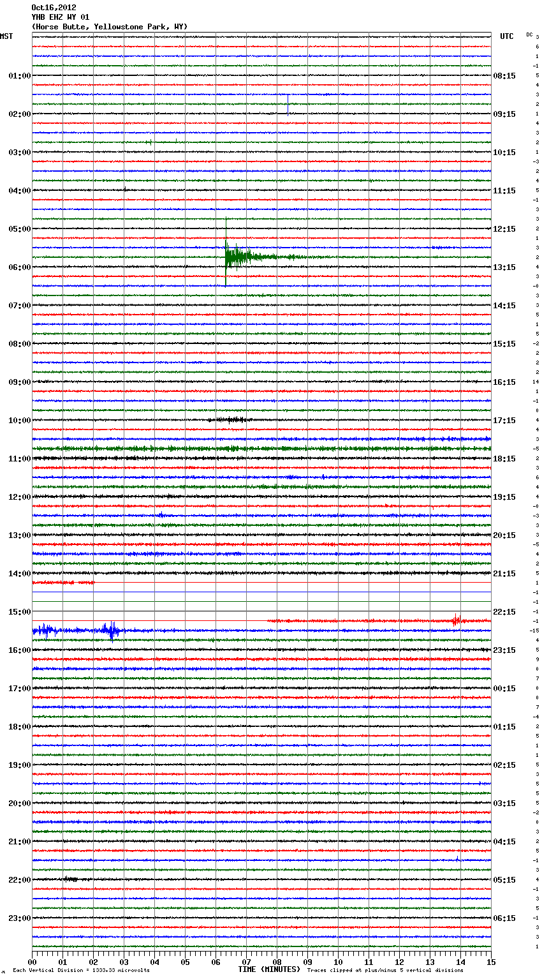Click the 12:15 UTC time label
The image size is (542, 979).
tap(504, 229)
